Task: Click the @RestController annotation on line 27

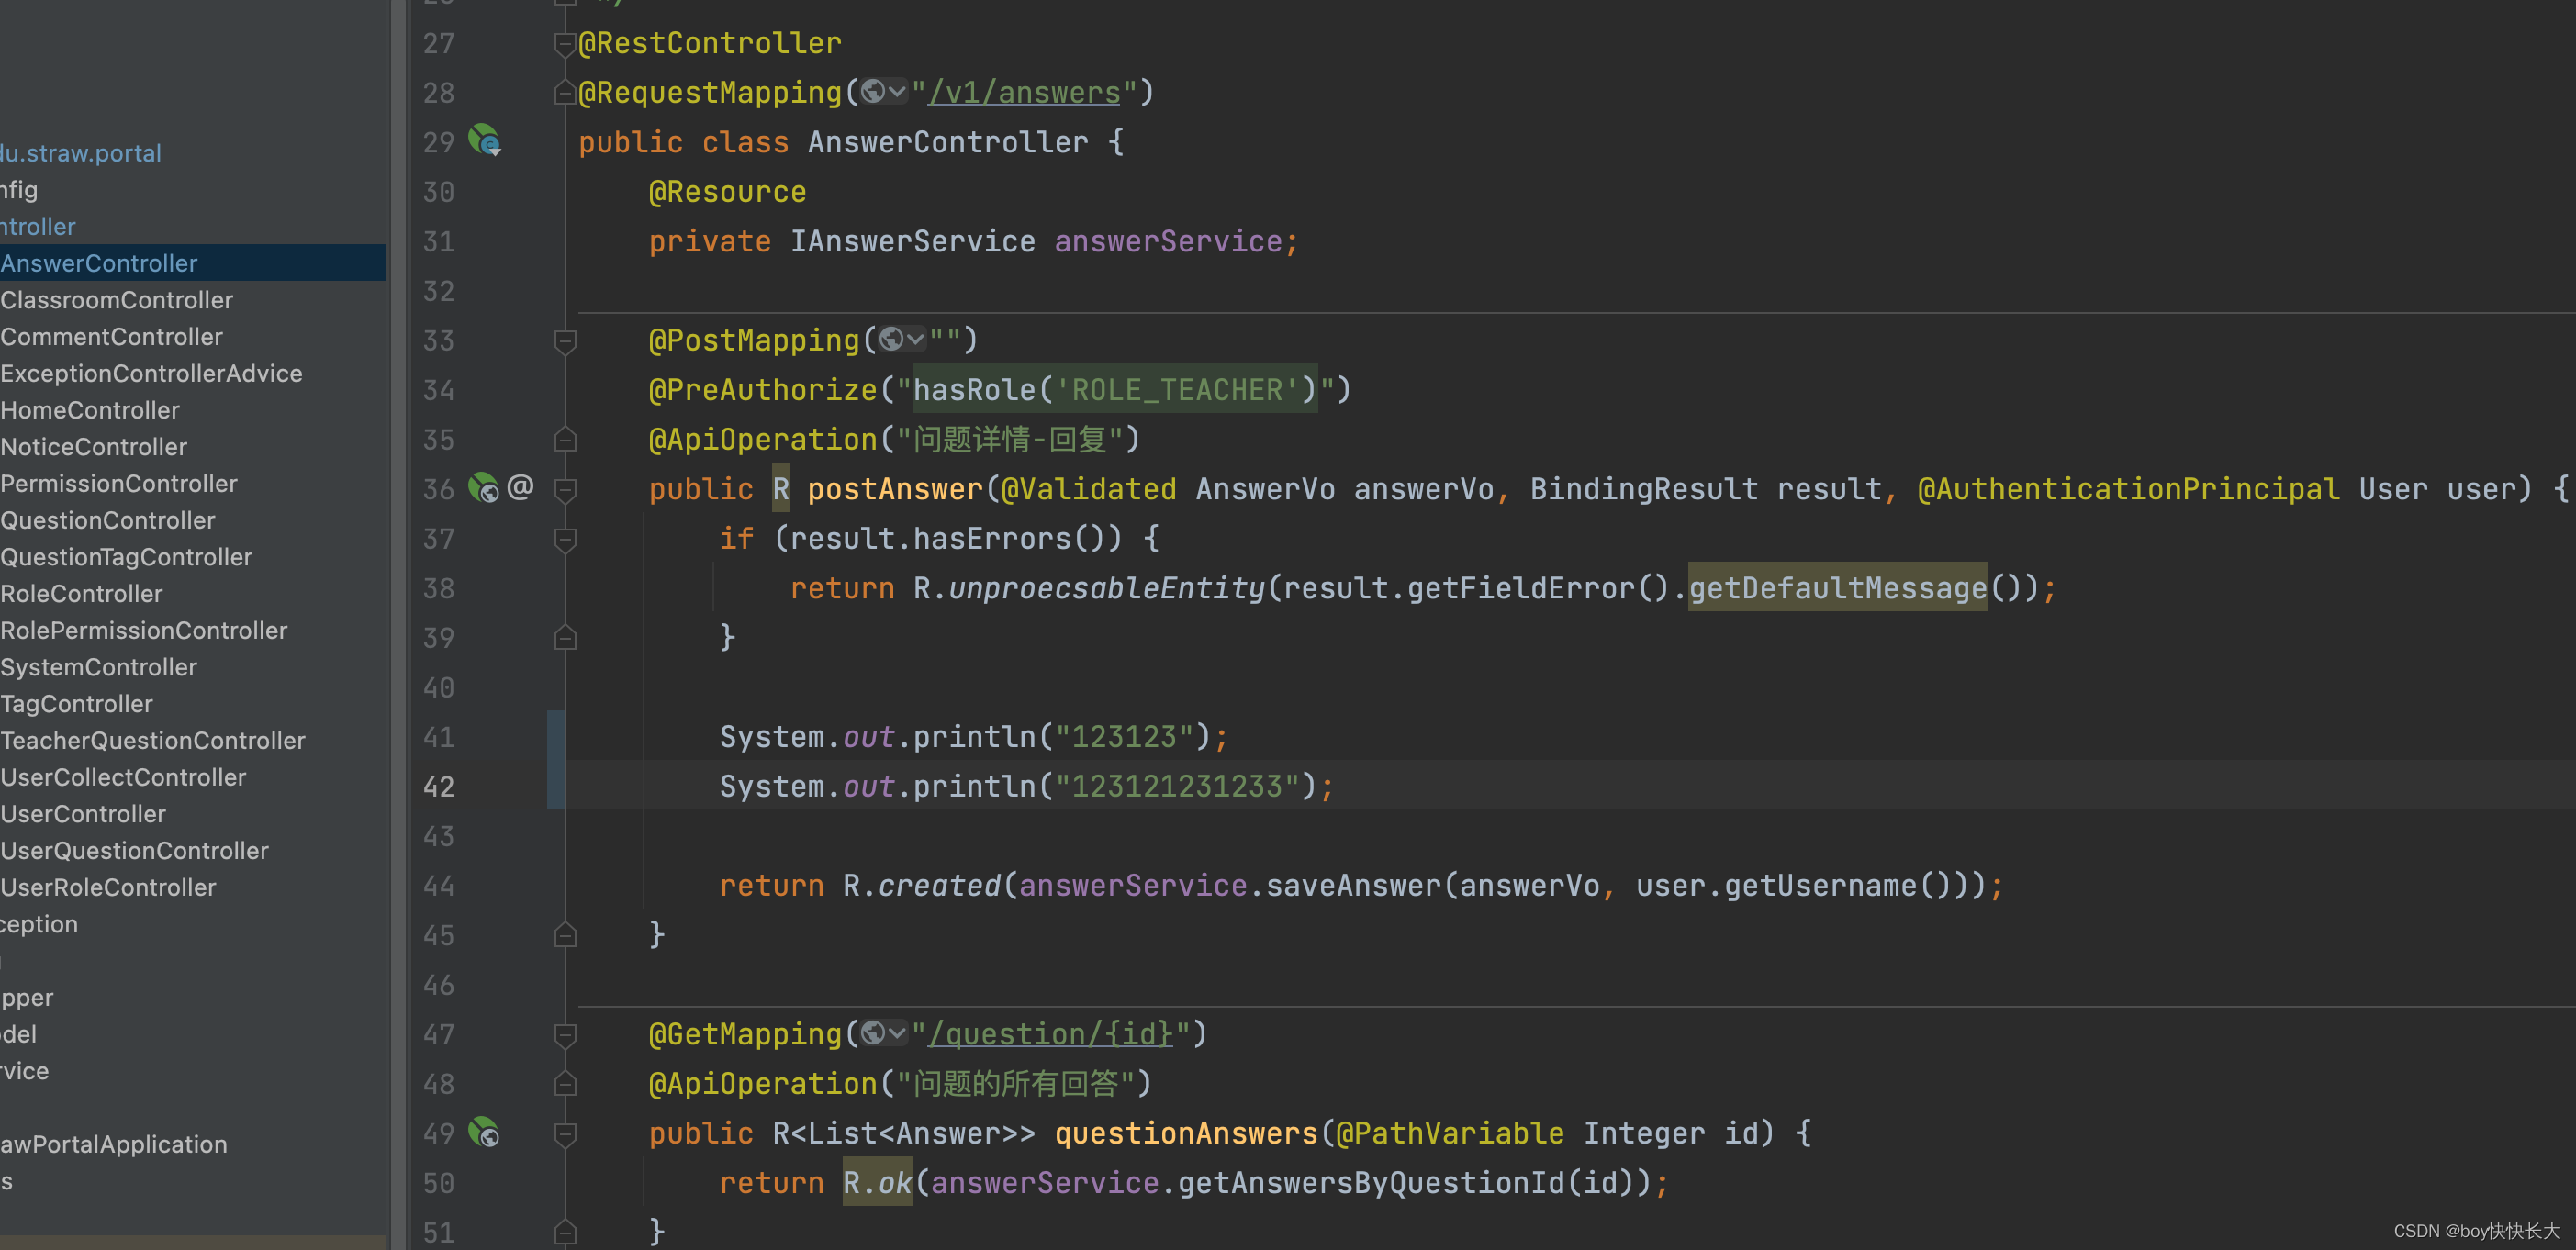Action: 710,43
